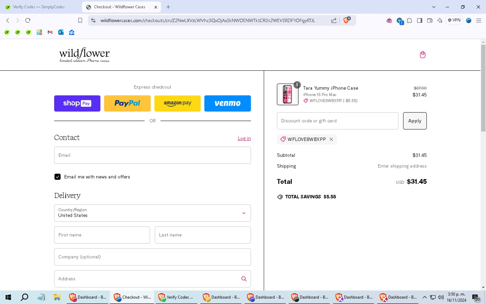Open File Explorer from taskbar

(x=57, y=297)
